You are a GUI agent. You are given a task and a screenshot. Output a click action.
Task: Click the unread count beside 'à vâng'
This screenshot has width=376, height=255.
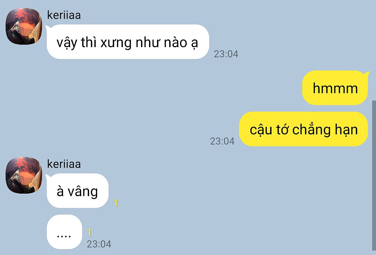click(116, 203)
